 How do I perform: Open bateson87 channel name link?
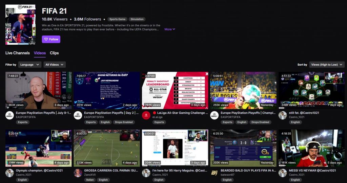tap(227, 175)
